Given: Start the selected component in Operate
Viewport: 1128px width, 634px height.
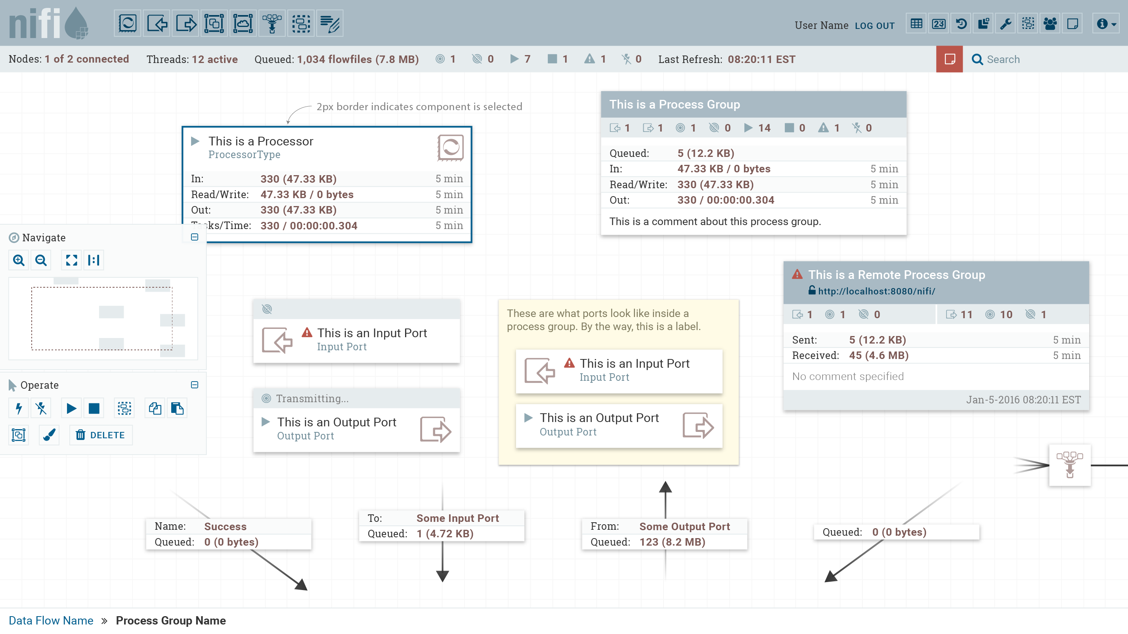Looking at the screenshot, I should (71, 409).
